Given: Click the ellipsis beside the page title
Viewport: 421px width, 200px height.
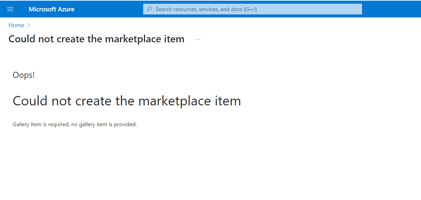Looking at the screenshot, I should 198,39.
